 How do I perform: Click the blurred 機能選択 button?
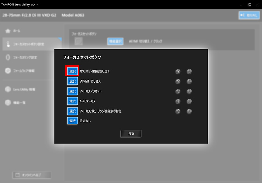pyautogui.click(x=115, y=41)
